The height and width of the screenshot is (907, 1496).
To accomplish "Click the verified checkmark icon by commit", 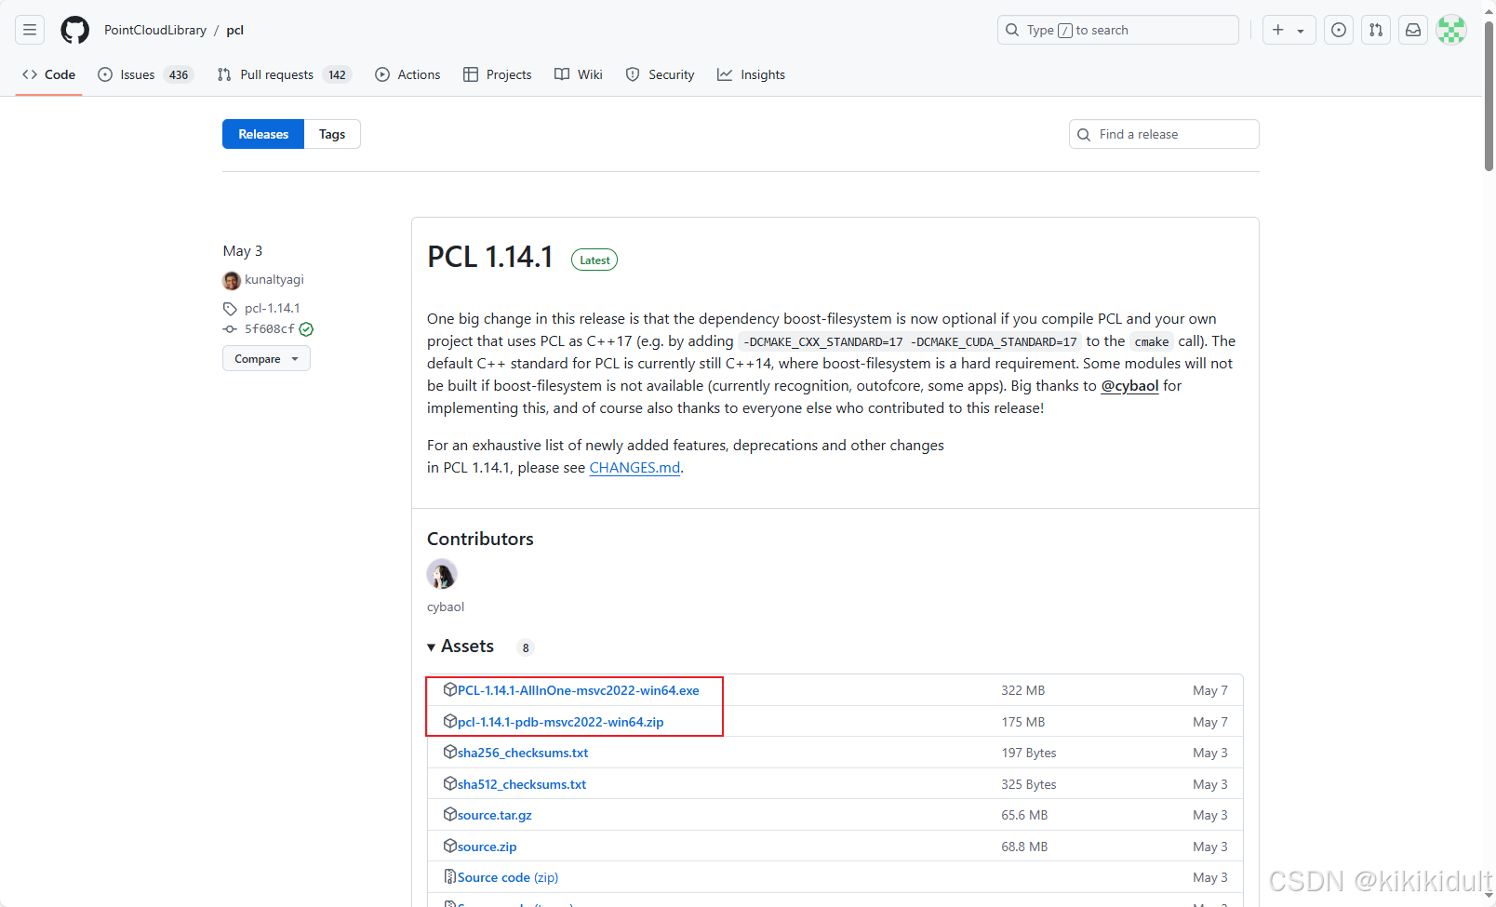I will 306,329.
